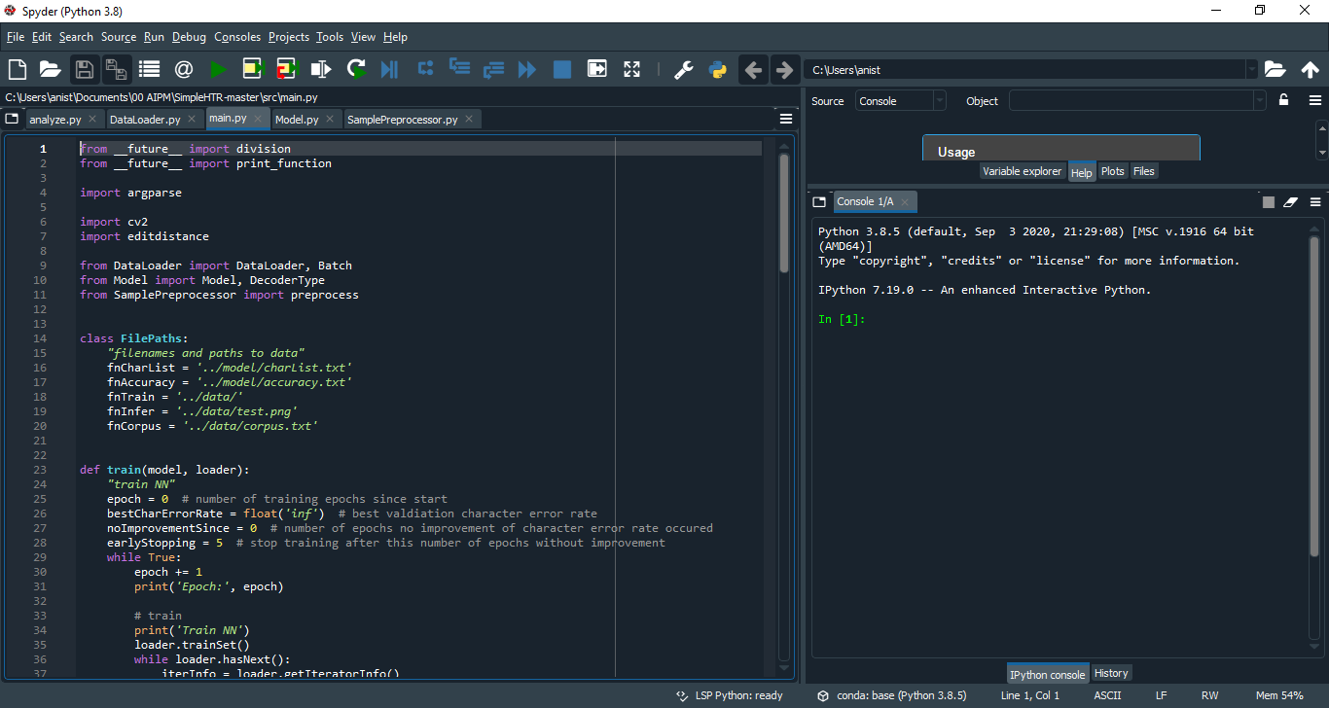Open the Source dropdown set to Console
The height and width of the screenshot is (708, 1329).
[900, 100]
